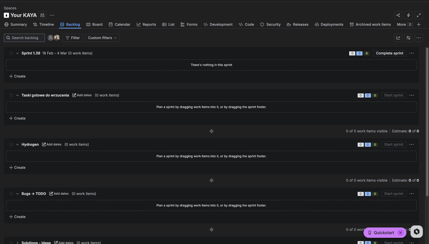Image resolution: width=429 pixels, height=244 pixels.
Task: Open the automation lightning bolt icon
Action: tap(408, 15)
